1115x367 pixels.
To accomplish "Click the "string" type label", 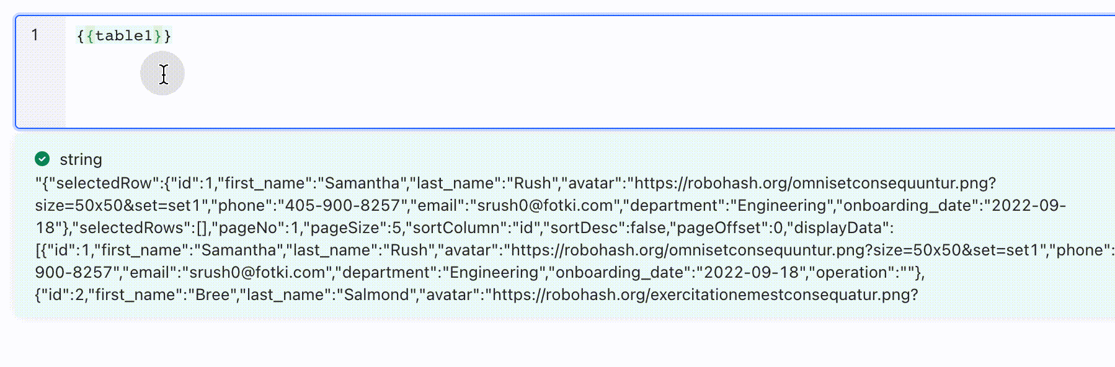I will point(81,160).
